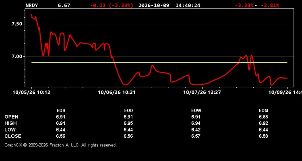The image size is (302, 161).
Task: Click the EOM HIGH value 6.92
Action: click(263, 123)
